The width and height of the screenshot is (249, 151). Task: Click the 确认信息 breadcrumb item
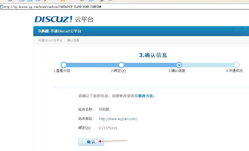tap(73, 40)
